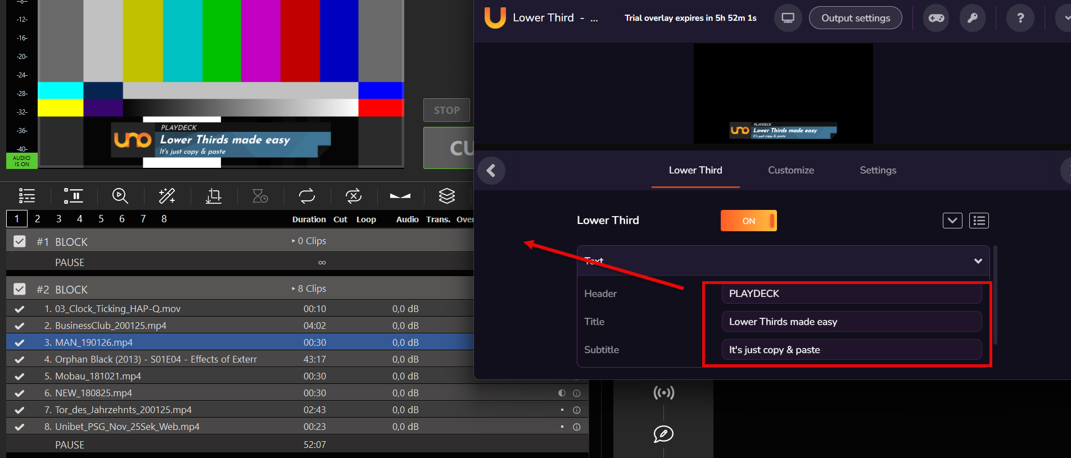Image resolution: width=1071 pixels, height=458 pixels.
Task: Click the Output settings button
Action: (x=855, y=18)
